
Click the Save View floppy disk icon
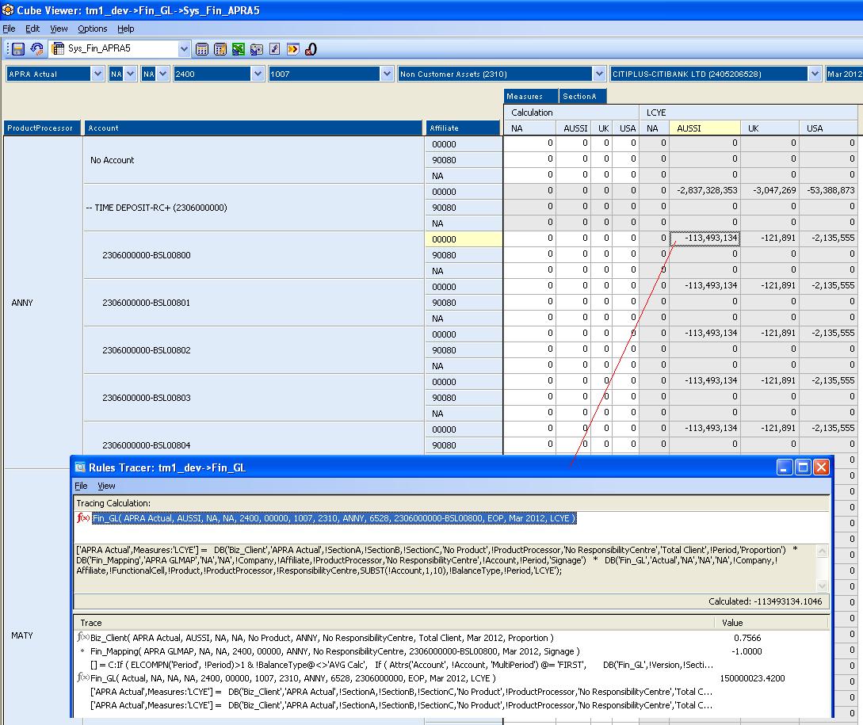(x=18, y=49)
